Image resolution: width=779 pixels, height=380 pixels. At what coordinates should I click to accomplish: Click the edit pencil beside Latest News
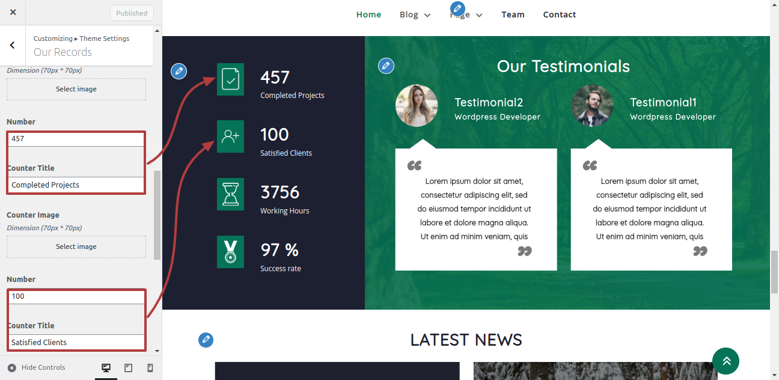tap(206, 340)
